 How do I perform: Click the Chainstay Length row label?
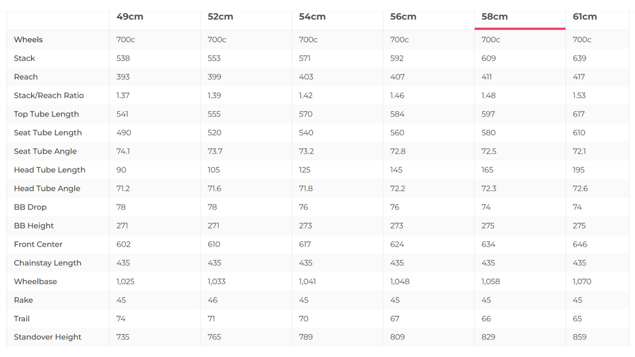[x=48, y=263]
